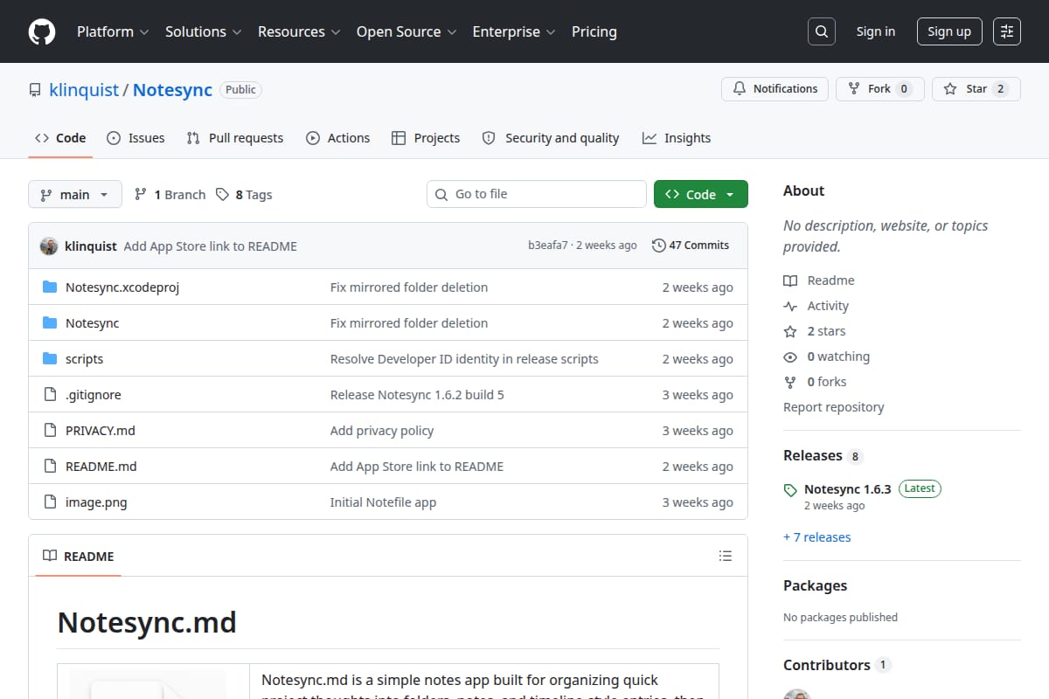This screenshot has width=1049, height=699.
Task: View 8 Tags link
Action: (244, 195)
